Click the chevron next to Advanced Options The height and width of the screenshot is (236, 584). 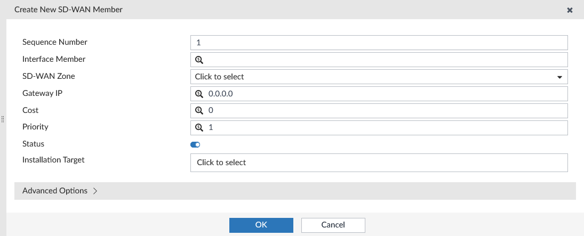(95, 191)
